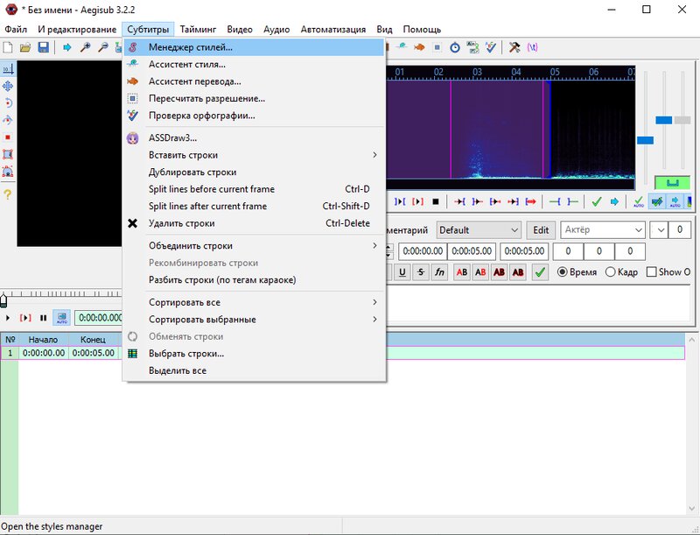Screen dimensions: 700x535
Task: Expand Вставить строки submenu
Action: [254, 155]
